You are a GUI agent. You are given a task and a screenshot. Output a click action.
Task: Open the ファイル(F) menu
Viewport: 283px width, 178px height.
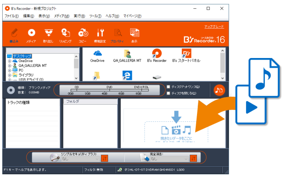11,16
